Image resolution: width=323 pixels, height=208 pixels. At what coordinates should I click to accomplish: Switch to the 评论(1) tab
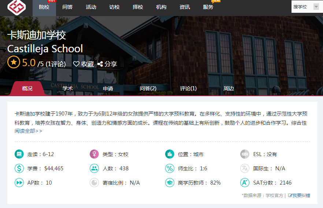point(188,88)
